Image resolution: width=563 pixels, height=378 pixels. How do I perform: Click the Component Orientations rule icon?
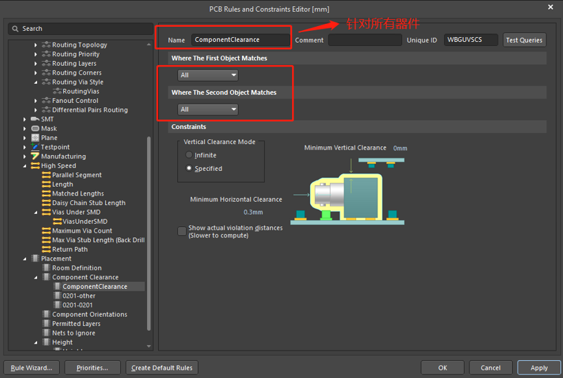(46, 314)
